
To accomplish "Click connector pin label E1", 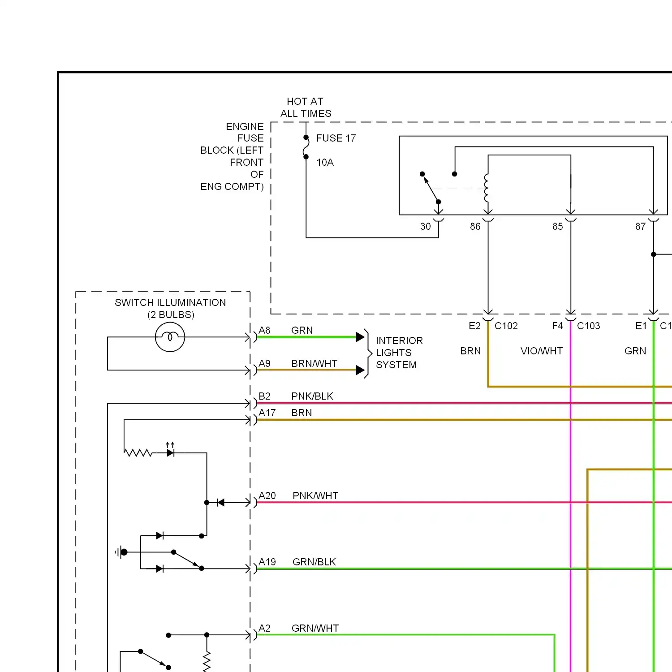I will click(x=641, y=326).
